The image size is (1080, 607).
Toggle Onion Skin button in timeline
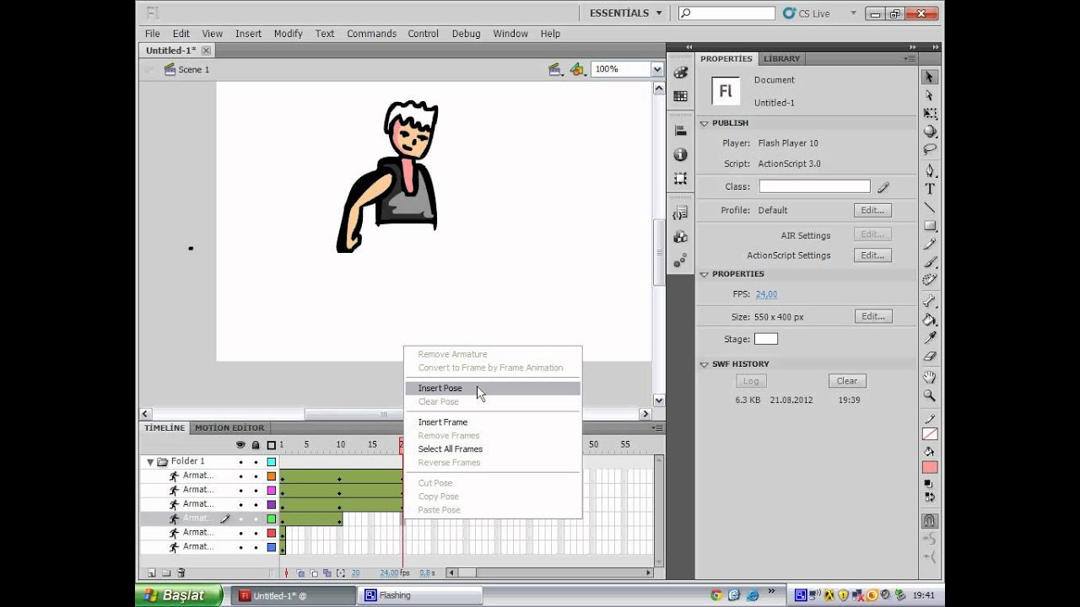300,573
